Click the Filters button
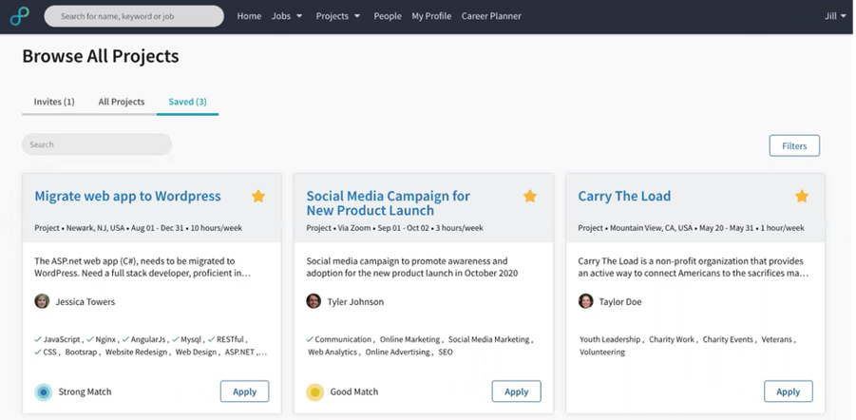Image resolution: width=856 pixels, height=420 pixels. click(794, 145)
